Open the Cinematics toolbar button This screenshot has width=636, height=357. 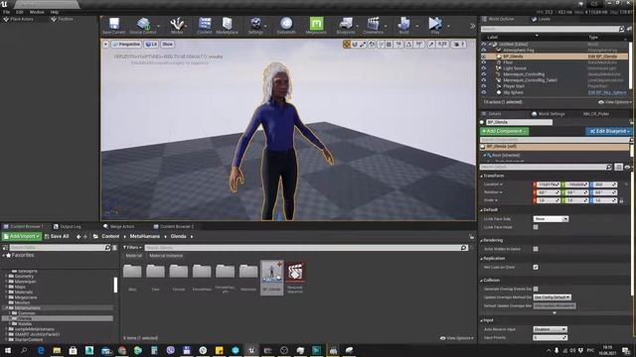tap(374, 26)
